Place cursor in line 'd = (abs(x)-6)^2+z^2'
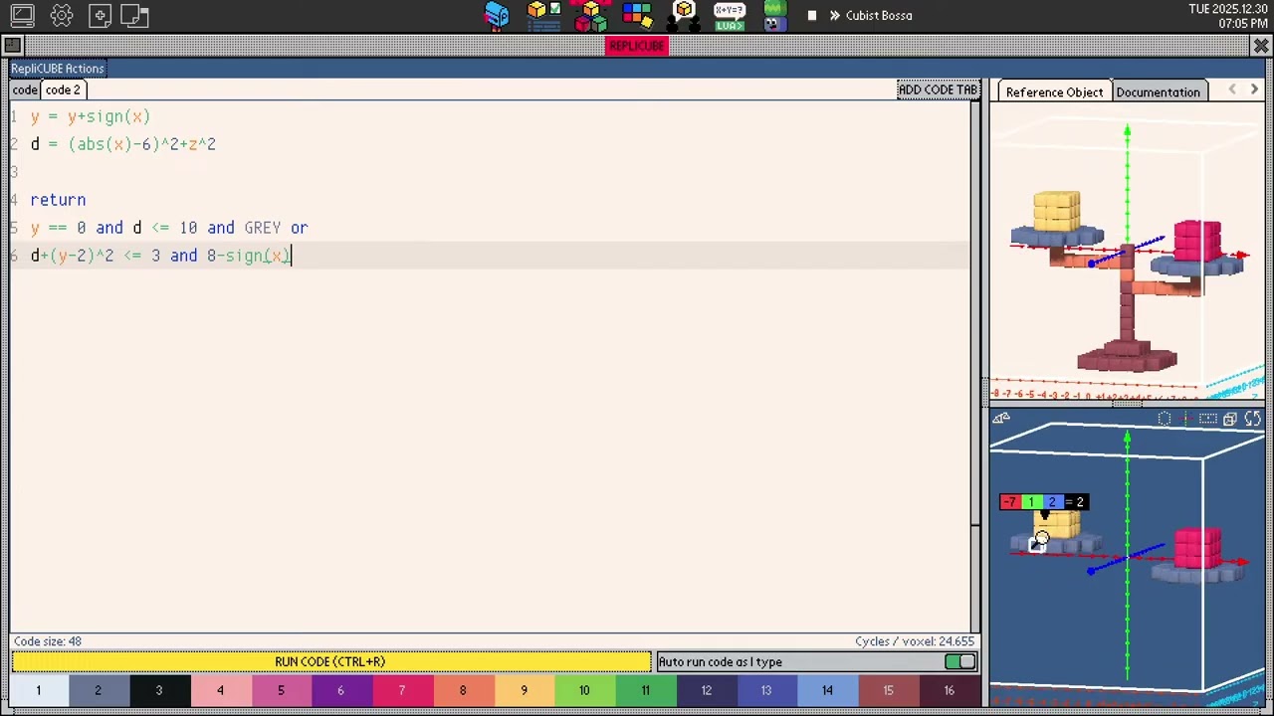 point(122,144)
